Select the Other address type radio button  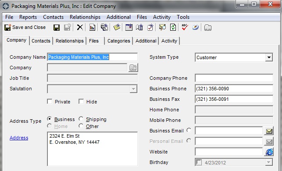coord(81,126)
